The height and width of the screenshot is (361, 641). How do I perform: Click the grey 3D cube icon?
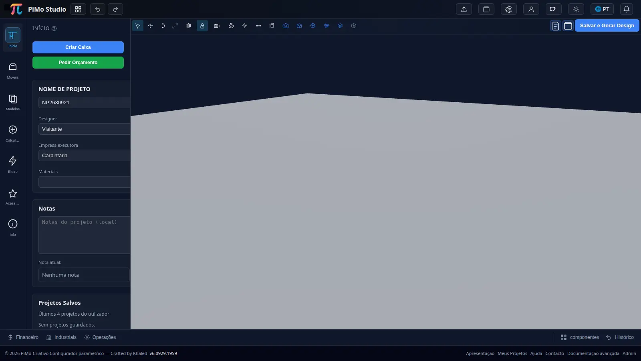[x=354, y=26]
